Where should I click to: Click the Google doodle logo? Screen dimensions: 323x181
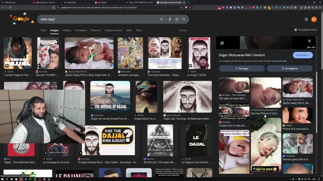tap(21, 19)
